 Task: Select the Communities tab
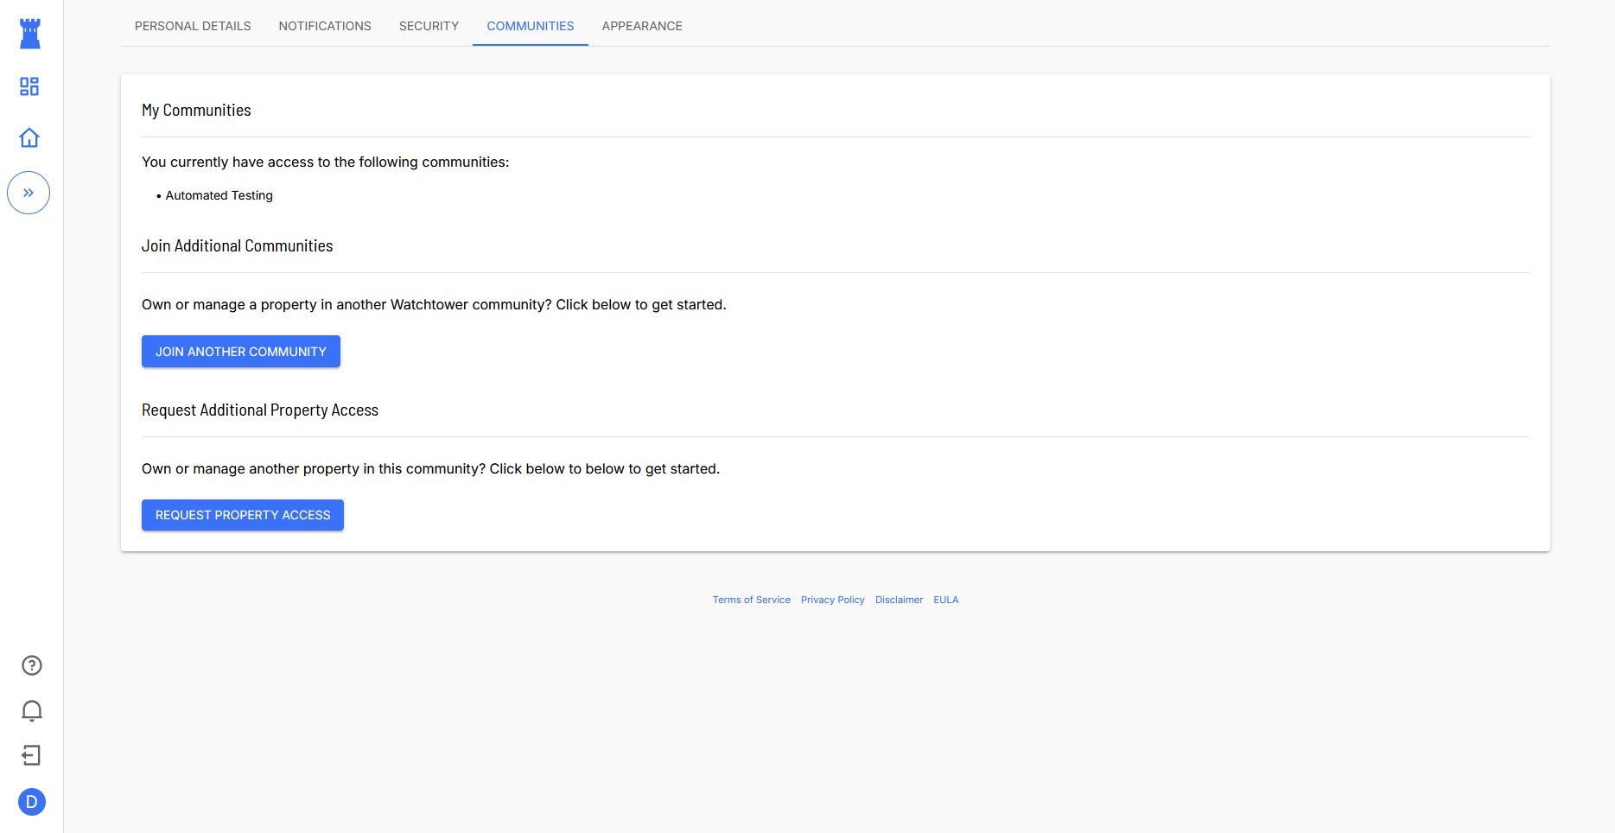tap(530, 26)
